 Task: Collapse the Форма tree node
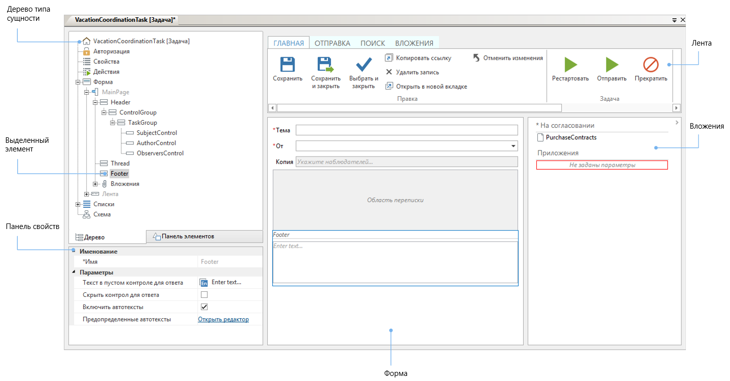point(78,82)
